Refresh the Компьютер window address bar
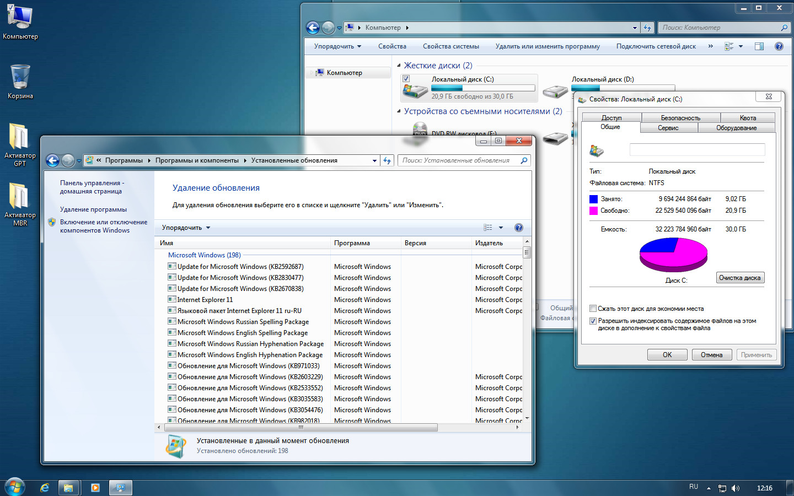This screenshot has width=794, height=496. [x=647, y=28]
